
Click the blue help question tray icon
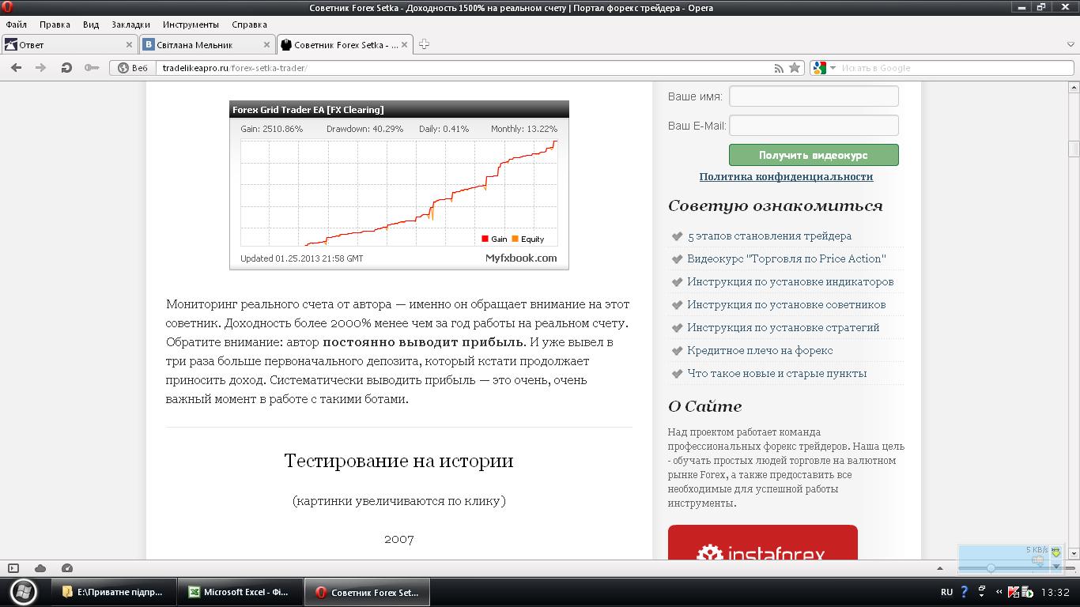pos(964,592)
